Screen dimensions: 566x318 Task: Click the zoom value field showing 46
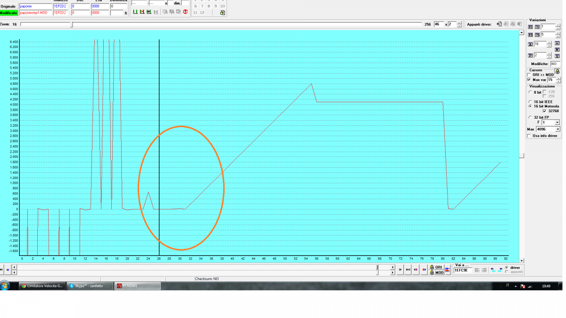point(439,24)
